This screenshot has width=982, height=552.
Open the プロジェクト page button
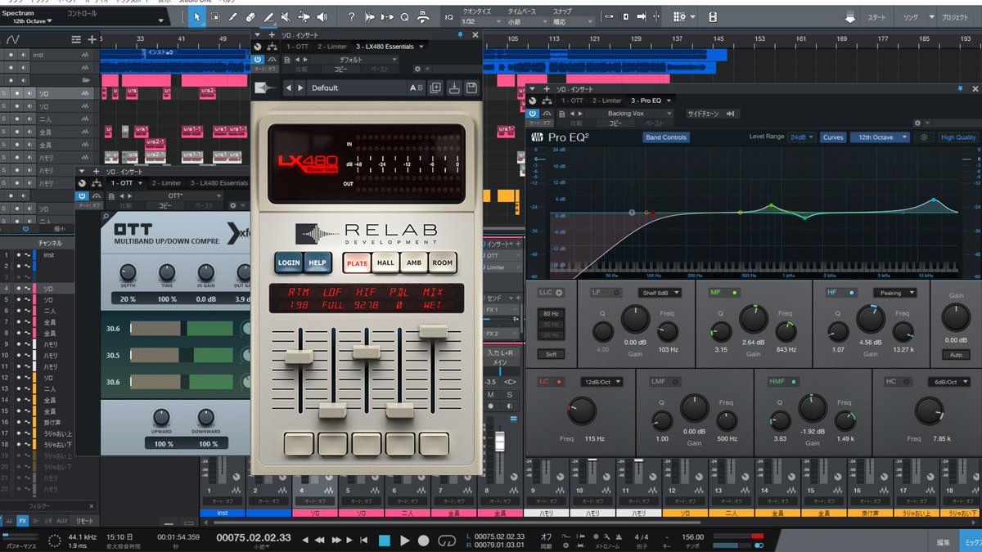click(x=954, y=17)
